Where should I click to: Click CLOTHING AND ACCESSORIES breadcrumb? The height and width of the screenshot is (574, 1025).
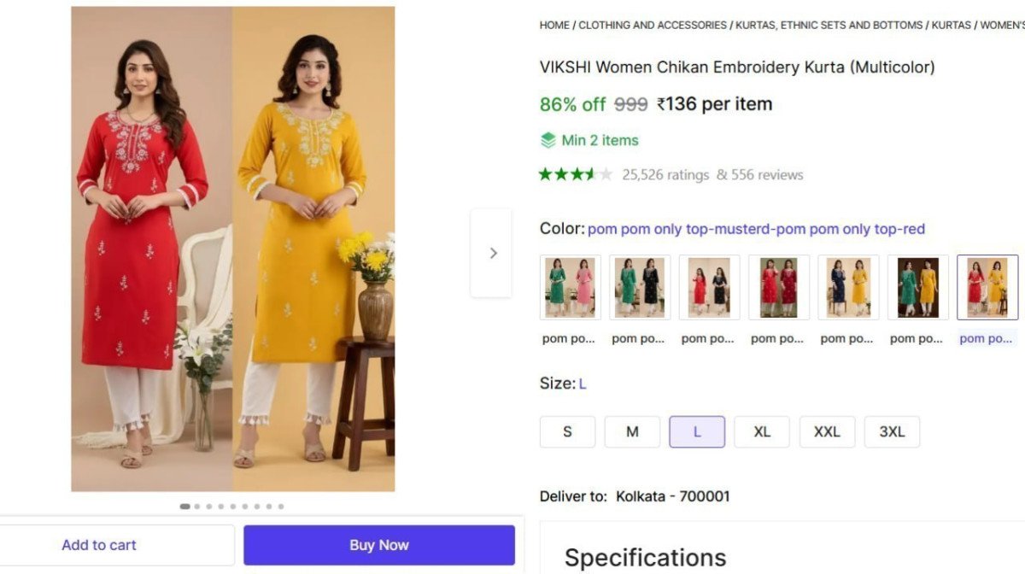tap(652, 25)
